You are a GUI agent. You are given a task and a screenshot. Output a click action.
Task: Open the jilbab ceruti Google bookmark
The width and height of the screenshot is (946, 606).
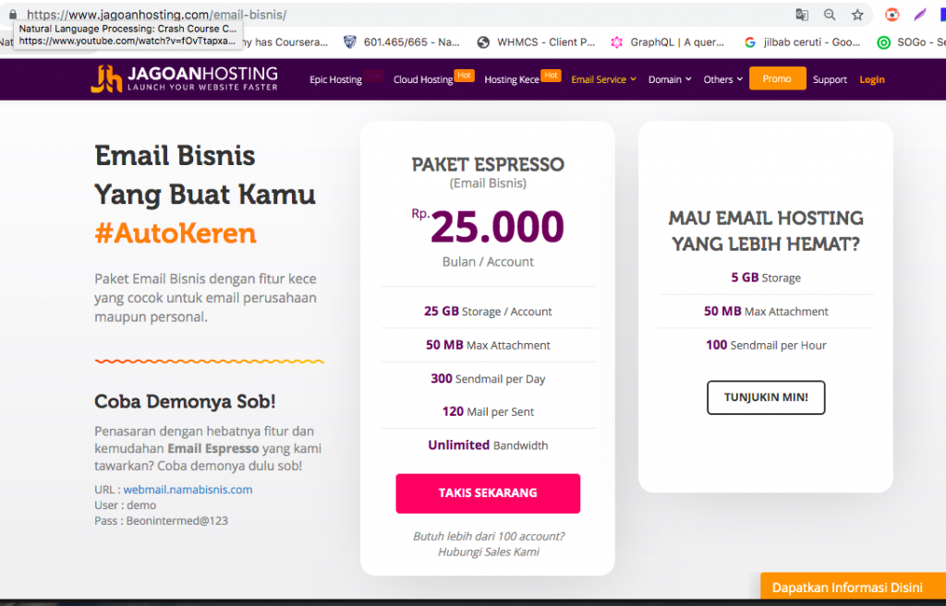pyautogui.click(x=800, y=42)
